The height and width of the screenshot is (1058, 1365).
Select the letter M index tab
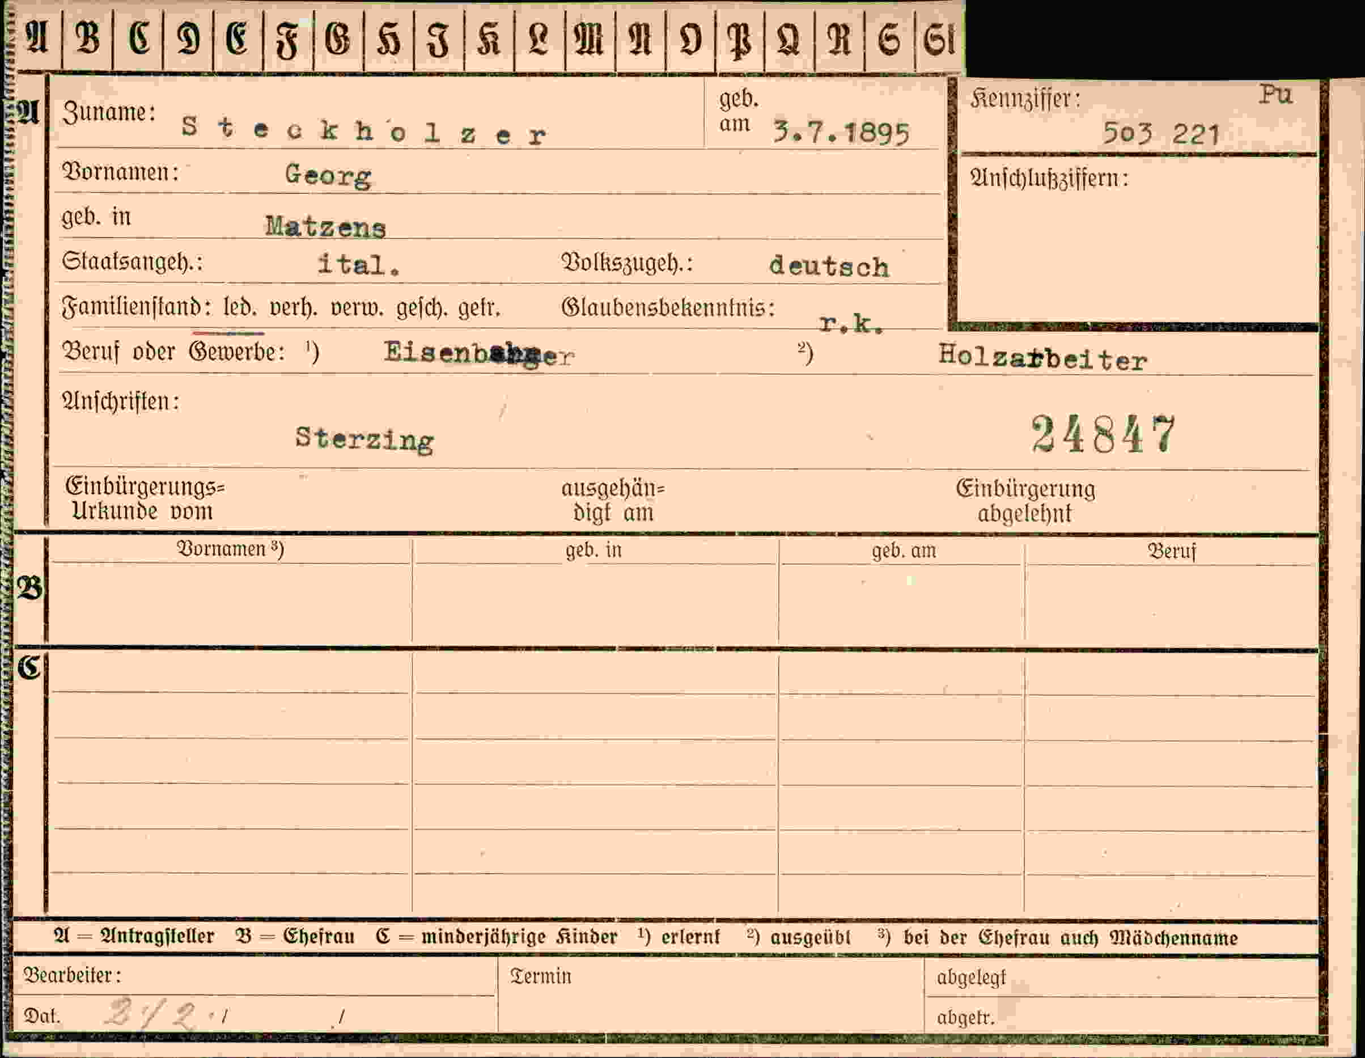[590, 39]
